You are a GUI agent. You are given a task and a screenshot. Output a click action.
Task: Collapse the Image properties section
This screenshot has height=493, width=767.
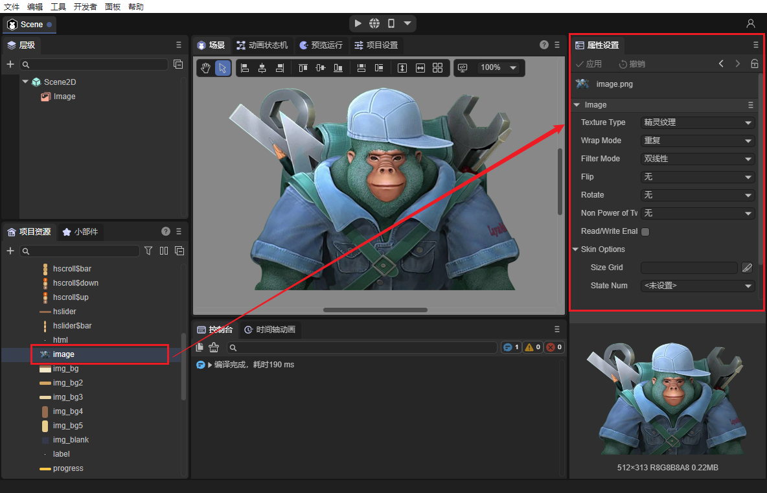(577, 105)
